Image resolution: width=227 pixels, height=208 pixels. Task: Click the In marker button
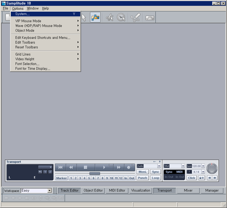click(x=126, y=178)
